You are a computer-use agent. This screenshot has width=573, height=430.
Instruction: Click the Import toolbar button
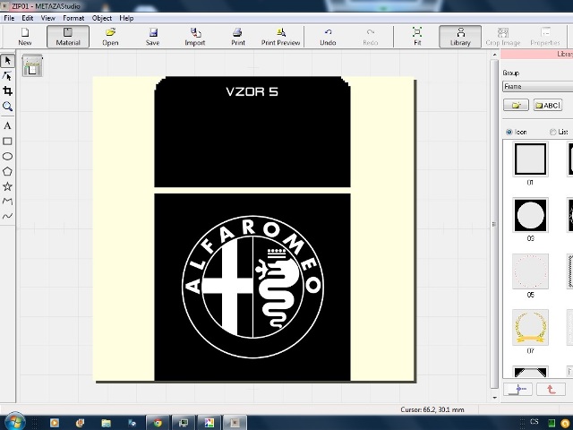[x=194, y=37]
